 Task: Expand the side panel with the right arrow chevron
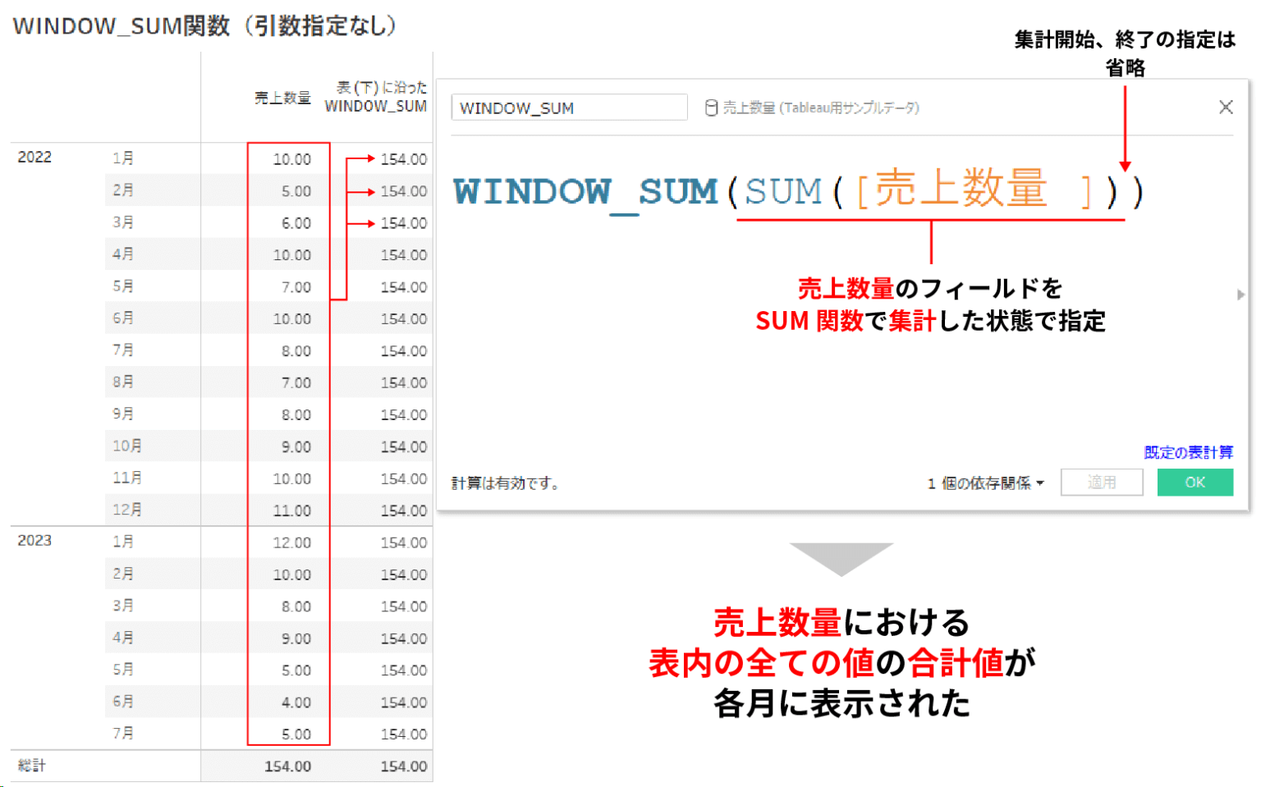click(x=1242, y=294)
